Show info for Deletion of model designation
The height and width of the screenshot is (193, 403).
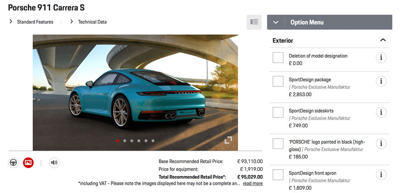[381, 57]
